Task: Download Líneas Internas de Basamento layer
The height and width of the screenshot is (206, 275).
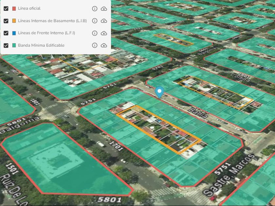Action: pyautogui.click(x=104, y=21)
